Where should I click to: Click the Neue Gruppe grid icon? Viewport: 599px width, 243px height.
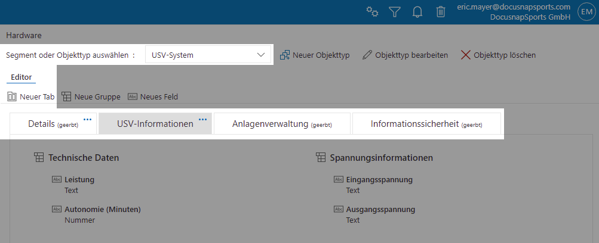pyautogui.click(x=66, y=96)
